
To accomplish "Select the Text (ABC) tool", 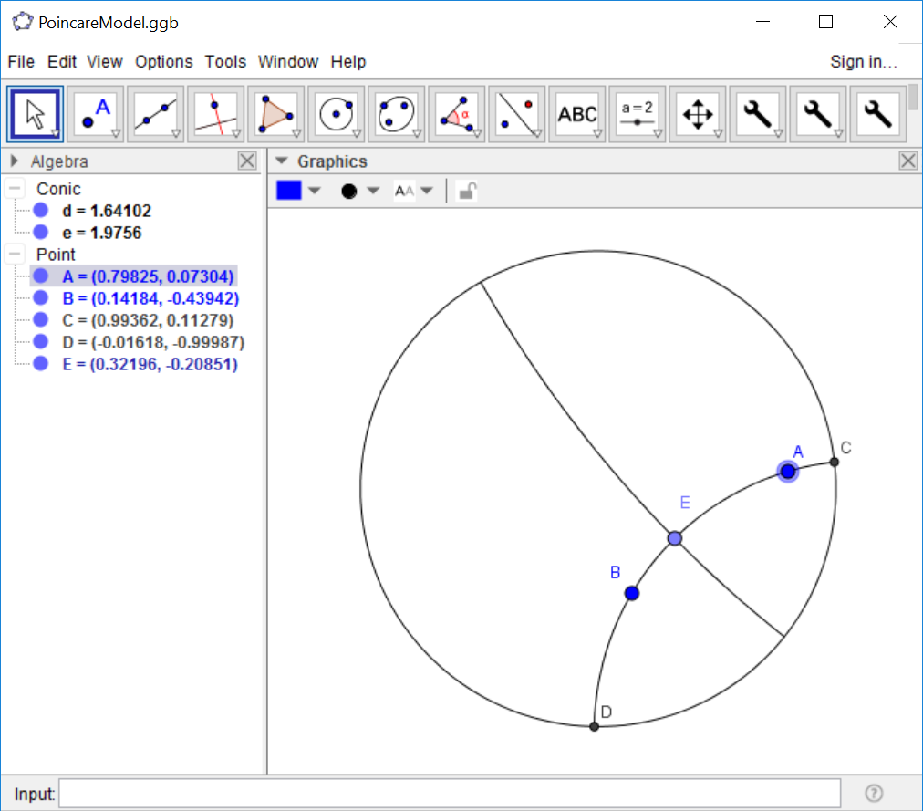I will tap(577, 113).
